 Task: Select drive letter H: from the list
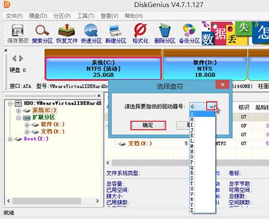tap(202, 120)
